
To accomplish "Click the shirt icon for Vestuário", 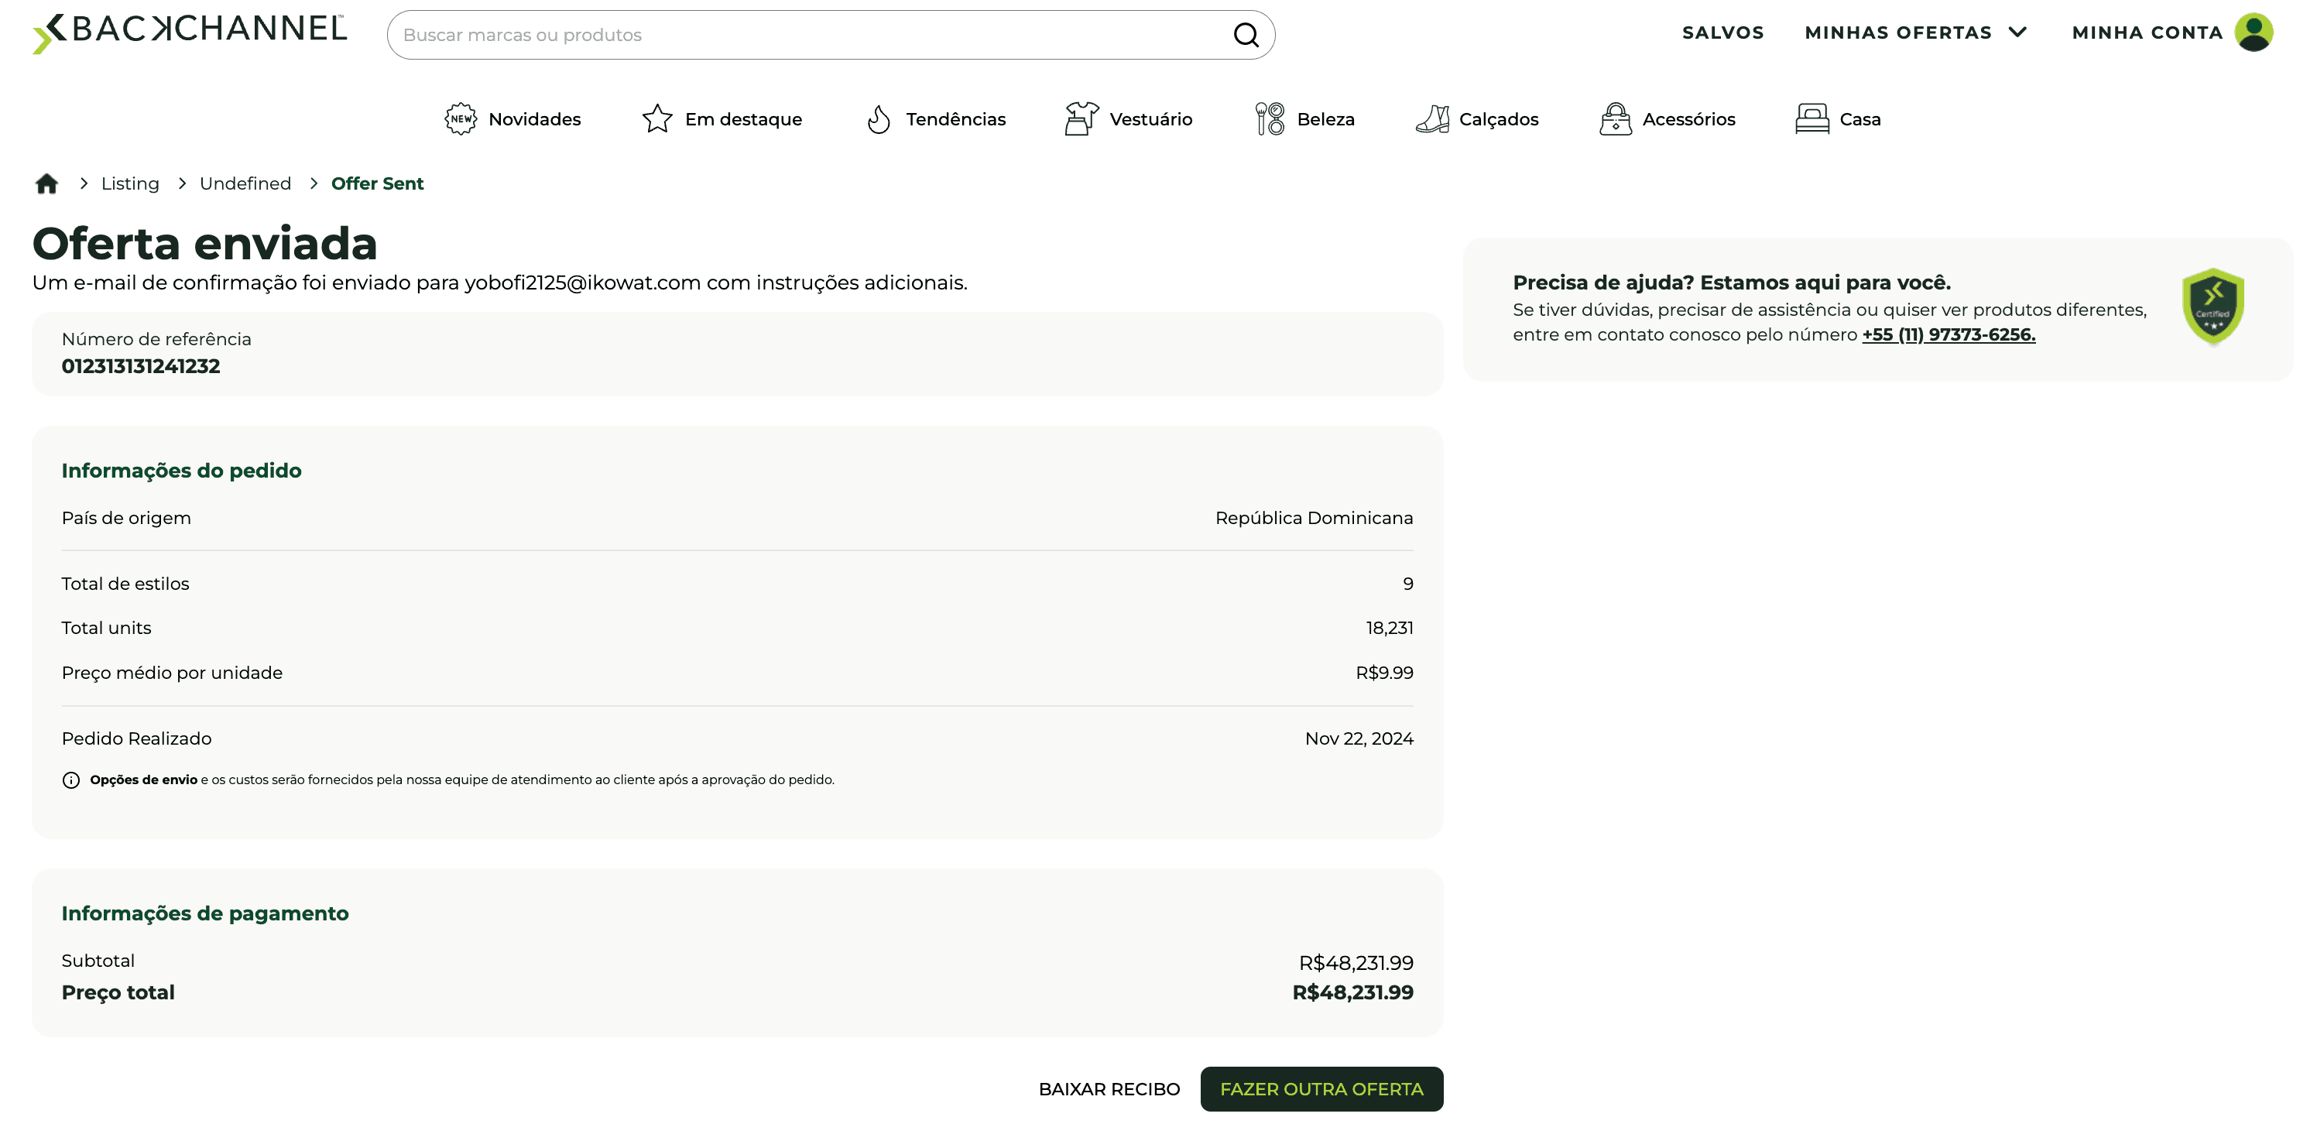I will click(x=1081, y=119).
